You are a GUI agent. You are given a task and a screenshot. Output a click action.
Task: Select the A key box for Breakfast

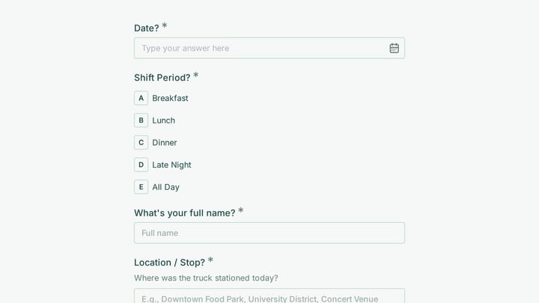pos(141,98)
